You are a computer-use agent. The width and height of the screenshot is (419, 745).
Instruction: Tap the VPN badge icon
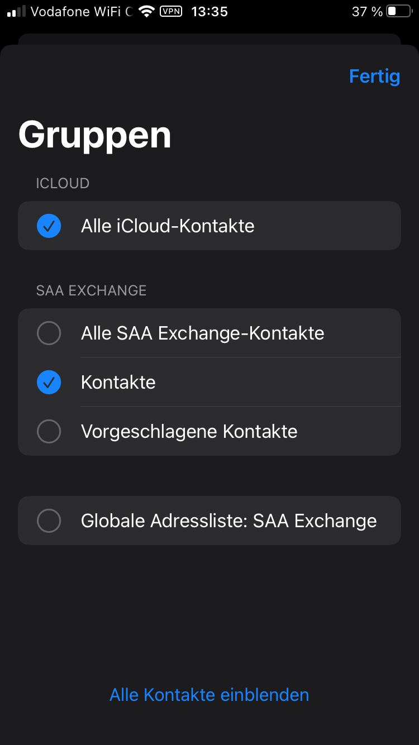pos(170,11)
